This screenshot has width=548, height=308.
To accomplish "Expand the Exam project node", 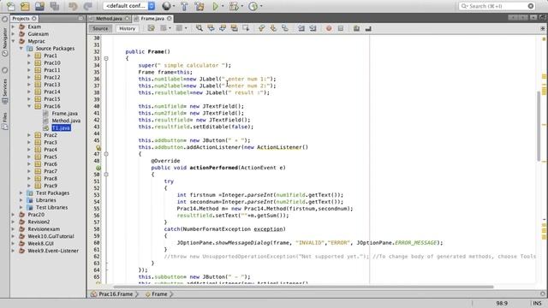I will 14,27.
